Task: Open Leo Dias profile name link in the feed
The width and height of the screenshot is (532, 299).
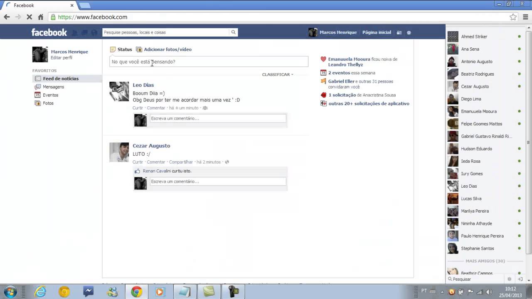Action: point(143,85)
